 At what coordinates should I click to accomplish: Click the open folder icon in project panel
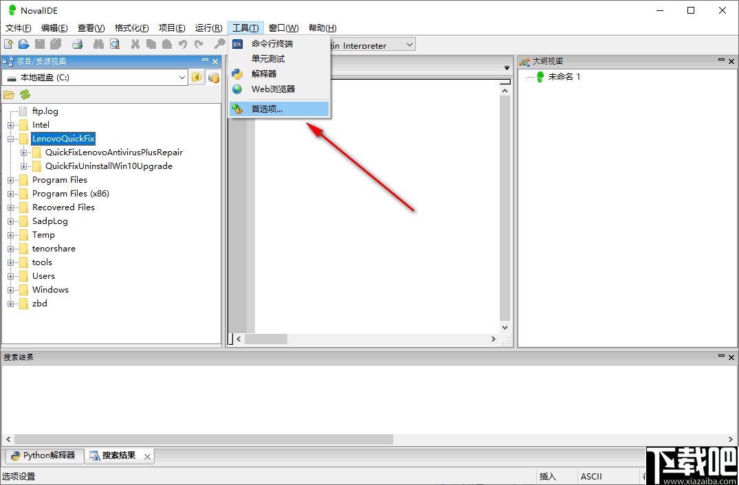pos(8,95)
